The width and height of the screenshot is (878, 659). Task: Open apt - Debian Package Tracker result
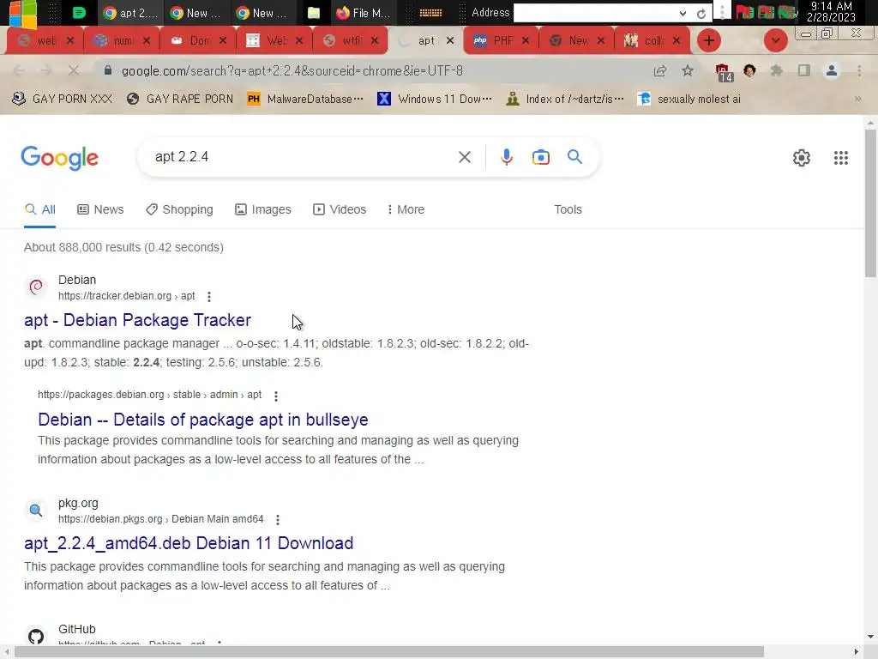(x=137, y=320)
